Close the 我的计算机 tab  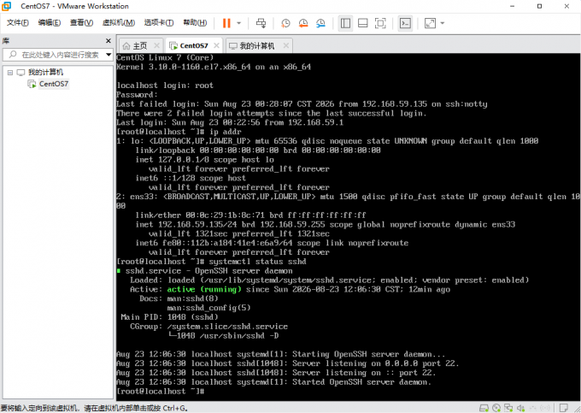click(x=285, y=45)
